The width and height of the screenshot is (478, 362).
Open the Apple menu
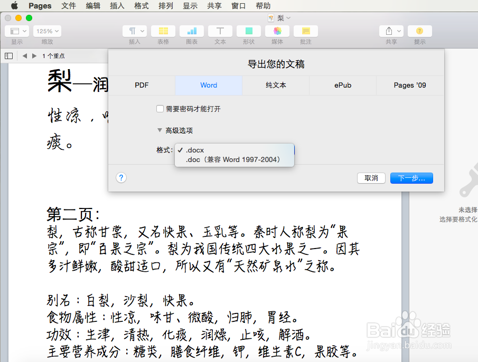14,5
